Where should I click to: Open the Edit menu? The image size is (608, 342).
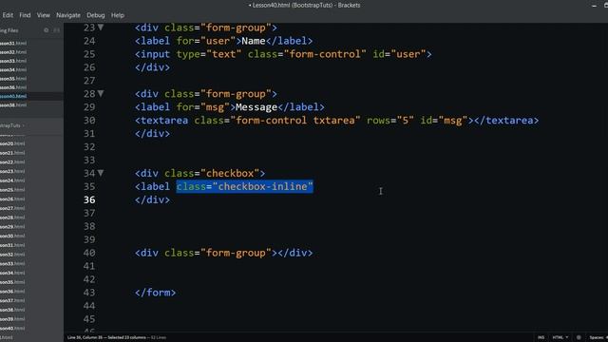point(8,15)
